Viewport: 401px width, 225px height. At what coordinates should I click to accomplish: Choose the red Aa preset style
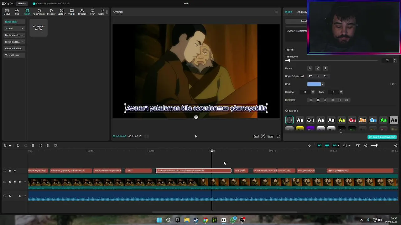coord(352,120)
